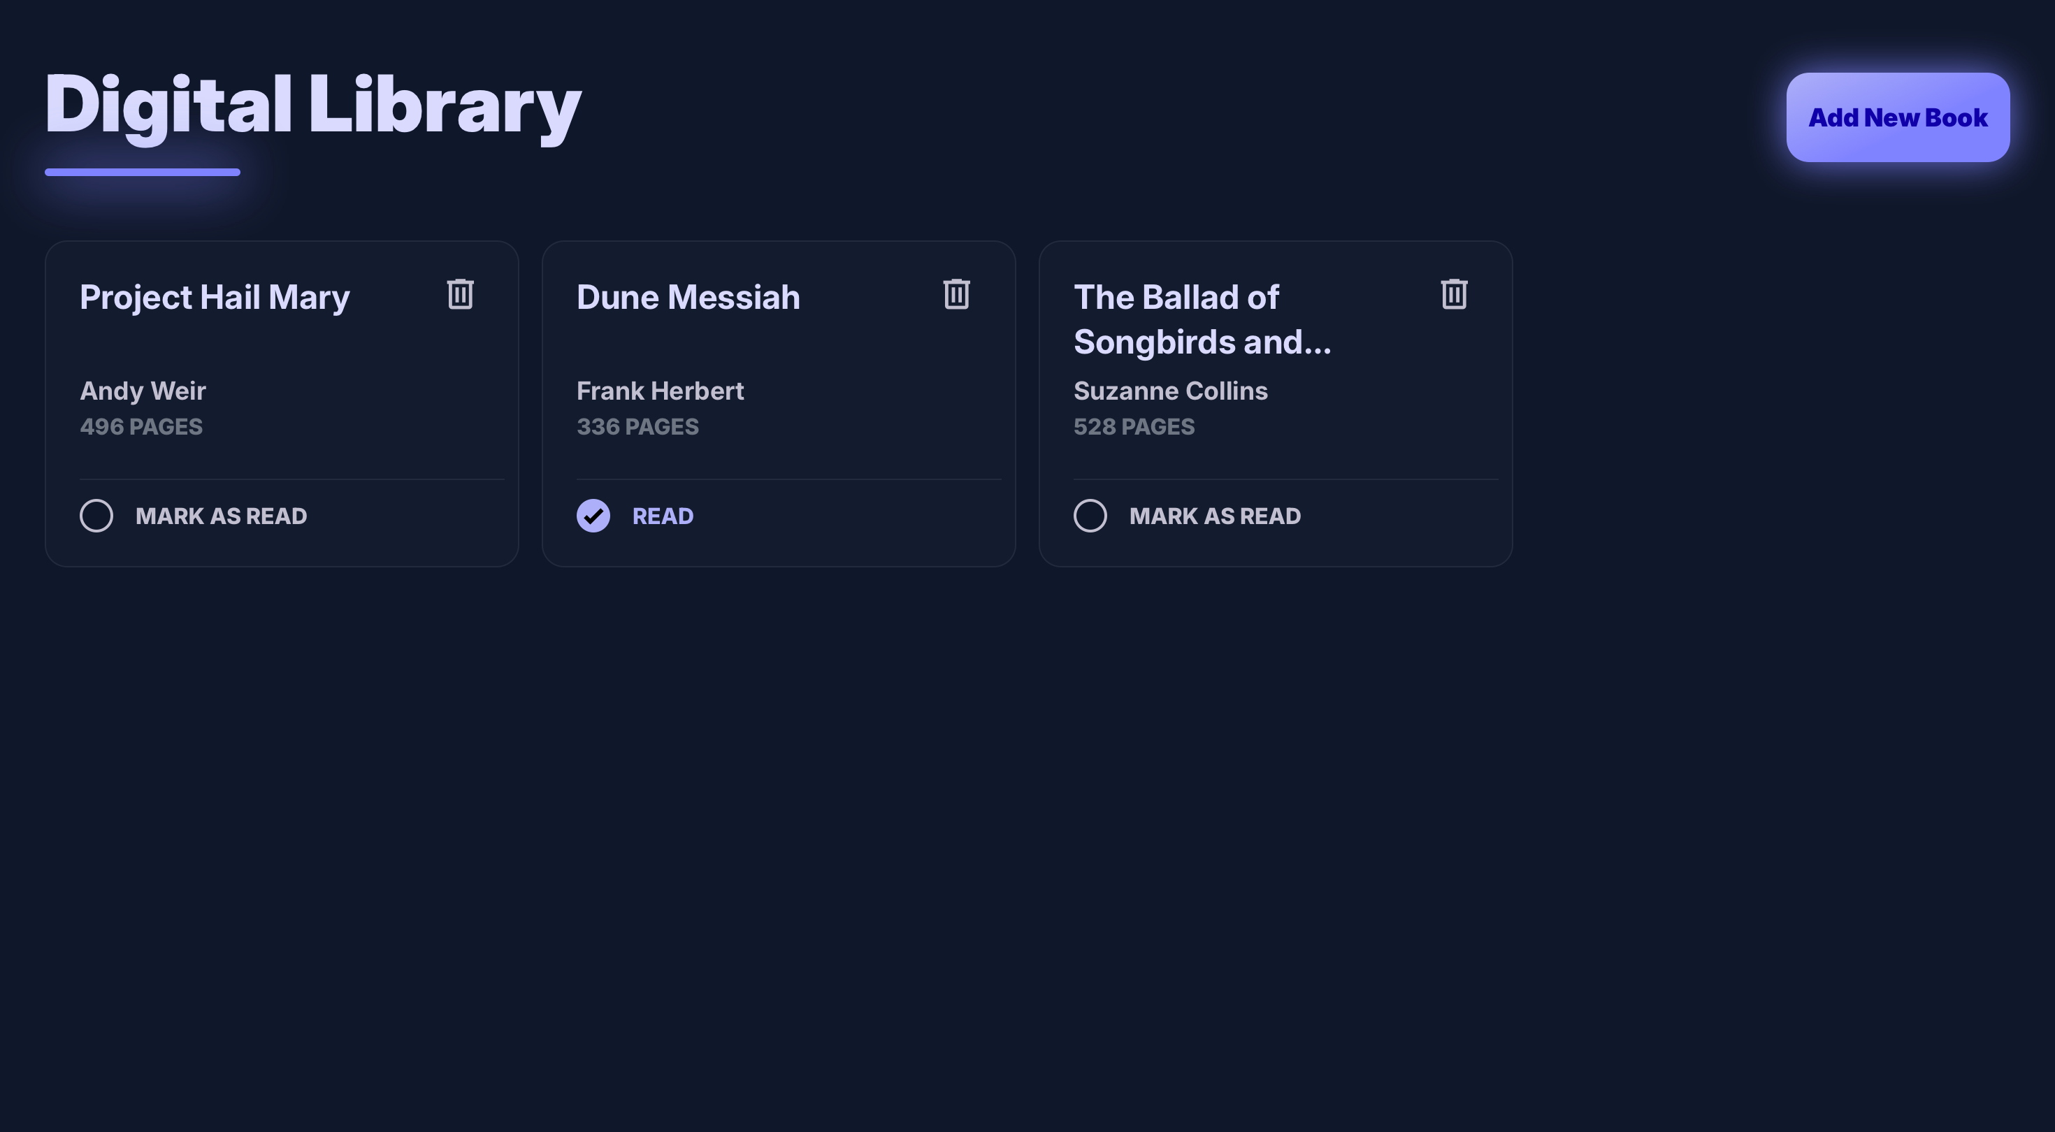The height and width of the screenshot is (1132, 2055).
Task: Click author name Frank Herbert
Action: point(660,391)
